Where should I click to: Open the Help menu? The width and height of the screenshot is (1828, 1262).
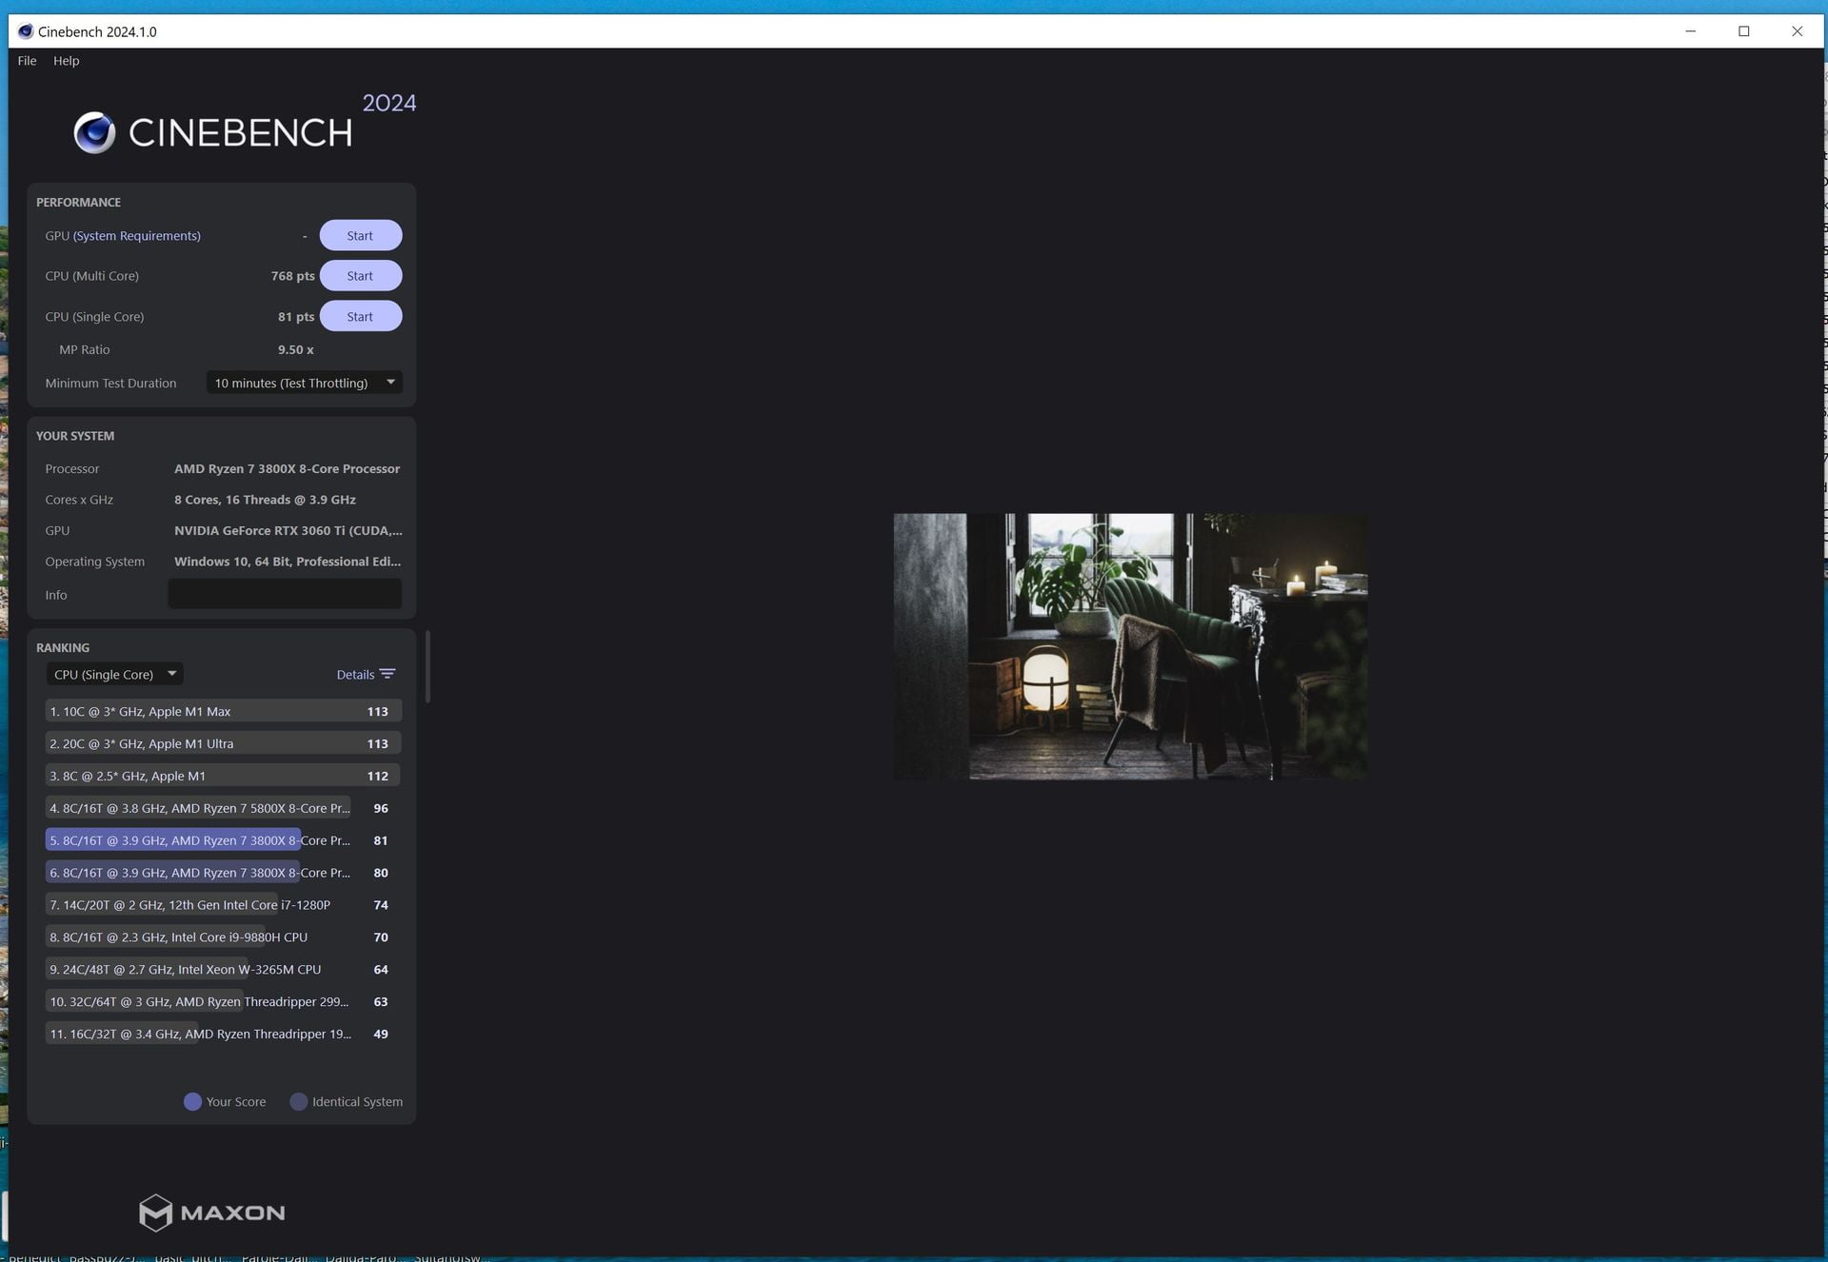point(66,61)
